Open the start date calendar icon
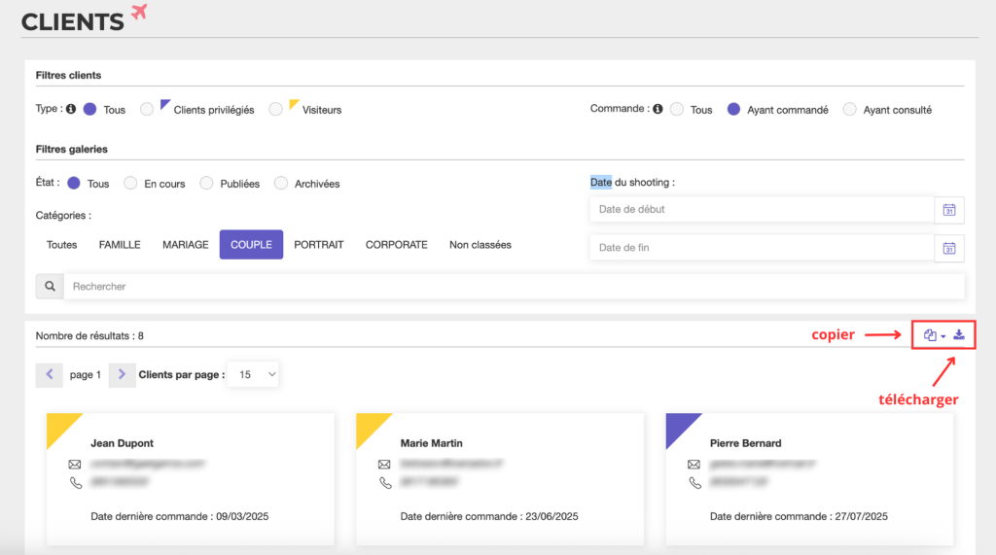Image resolution: width=996 pixels, height=555 pixels. [949, 210]
